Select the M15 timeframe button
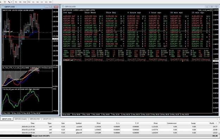Viewport: 220px width, 139px height. pos(25,2)
